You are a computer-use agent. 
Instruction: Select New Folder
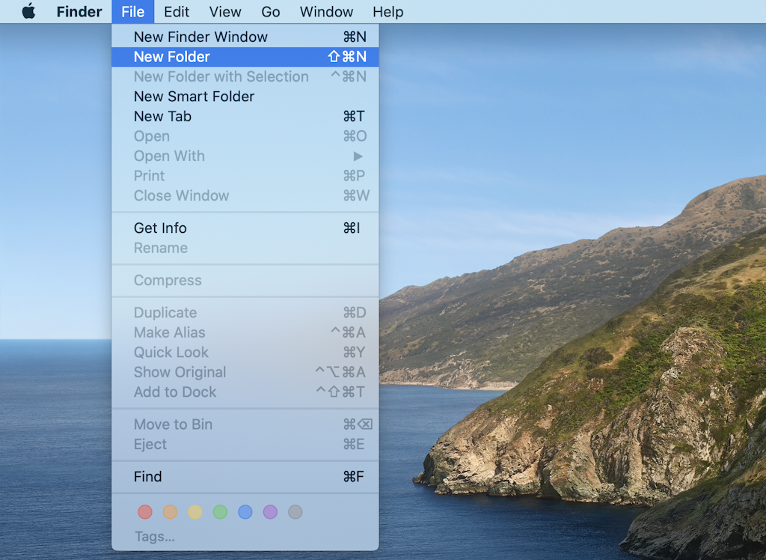[x=173, y=56]
